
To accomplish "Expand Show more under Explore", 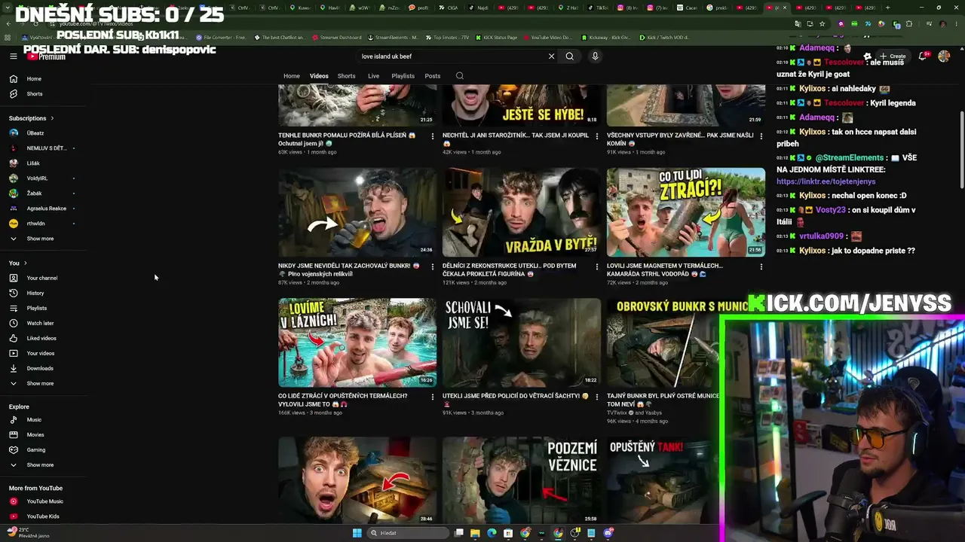I will [x=40, y=464].
